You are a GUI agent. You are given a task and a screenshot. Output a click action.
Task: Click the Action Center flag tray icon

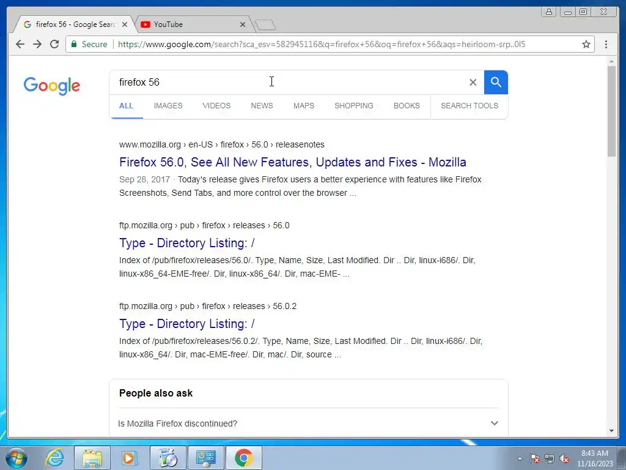tap(534, 458)
